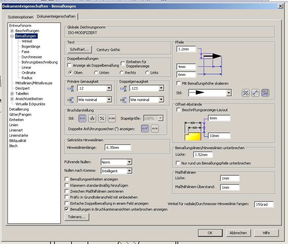This screenshot has width=288, height=244.
Task: Select Blech in the tree
Action: (x=13, y=146)
